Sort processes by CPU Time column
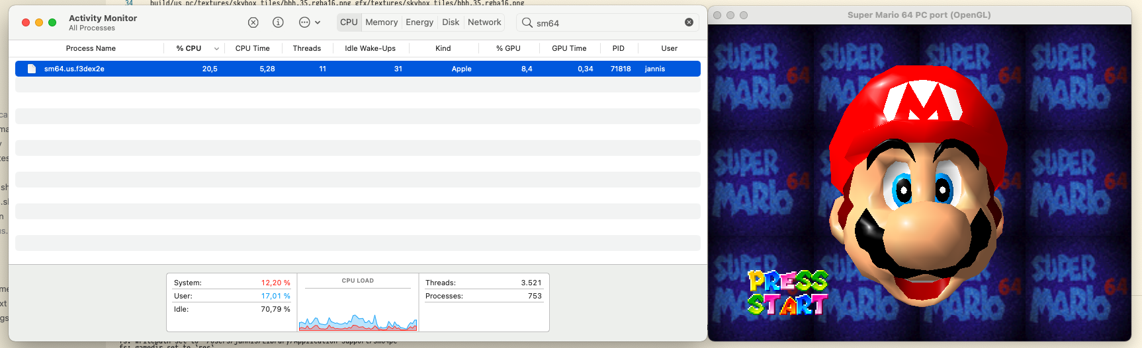Viewport: 1142px width, 348px height. [x=252, y=48]
